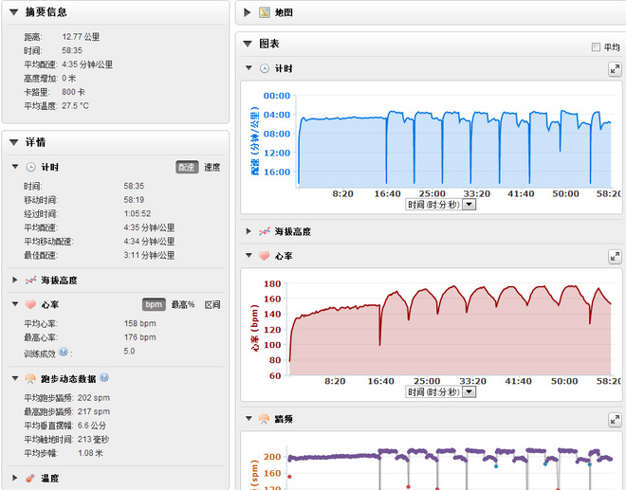Select the bpm heart rate unit button
Image resolution: width=626 pixels, height=490 pixels.
click(x=153, y=304)
